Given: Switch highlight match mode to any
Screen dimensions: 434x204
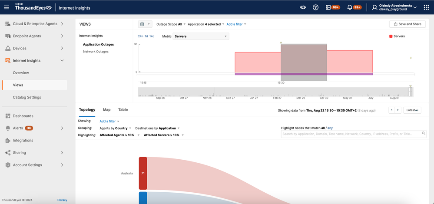Looking at the screenshot, I should [330, 128].
